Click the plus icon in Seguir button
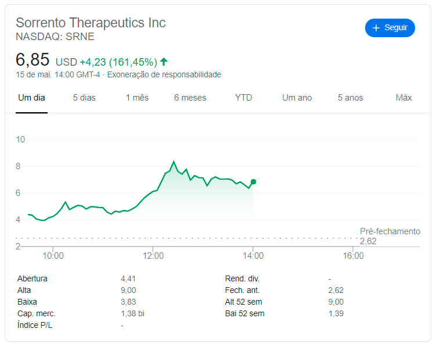This screenshot has height=350, width=440. pos(376,28)
